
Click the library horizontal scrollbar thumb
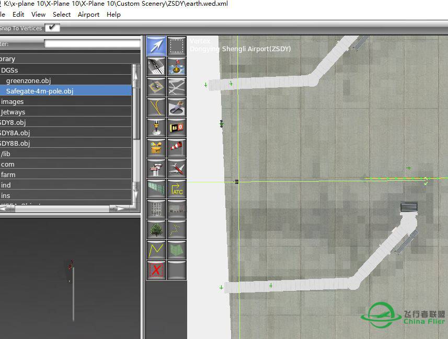point(62,209)
